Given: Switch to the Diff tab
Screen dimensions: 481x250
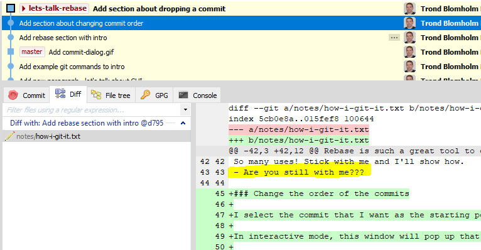Looking at the screenshot, I should pos(68,94).
